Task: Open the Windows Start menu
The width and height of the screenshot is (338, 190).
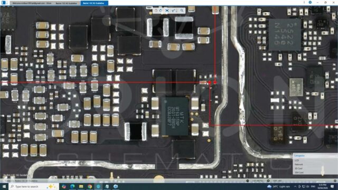Action: click(x=4, y=186)
